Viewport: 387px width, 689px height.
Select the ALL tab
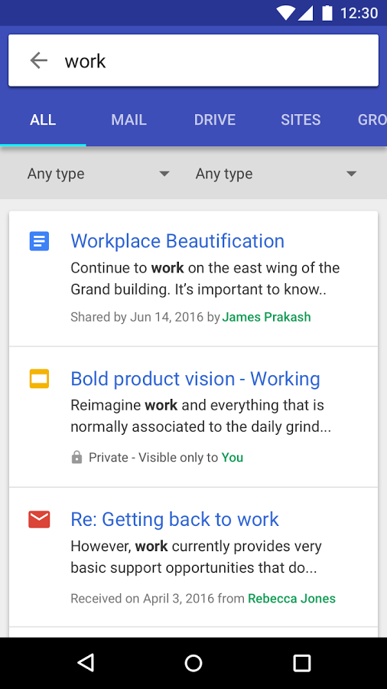pos(43,119)
